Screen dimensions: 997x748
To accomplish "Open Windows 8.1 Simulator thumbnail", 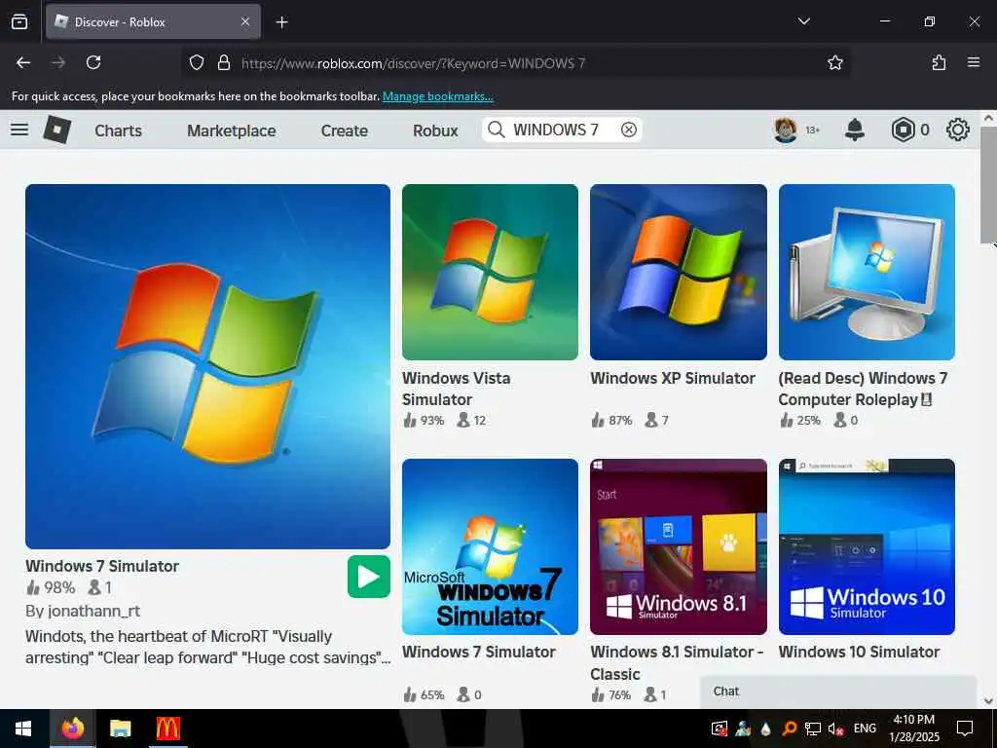I will (679, 546).
